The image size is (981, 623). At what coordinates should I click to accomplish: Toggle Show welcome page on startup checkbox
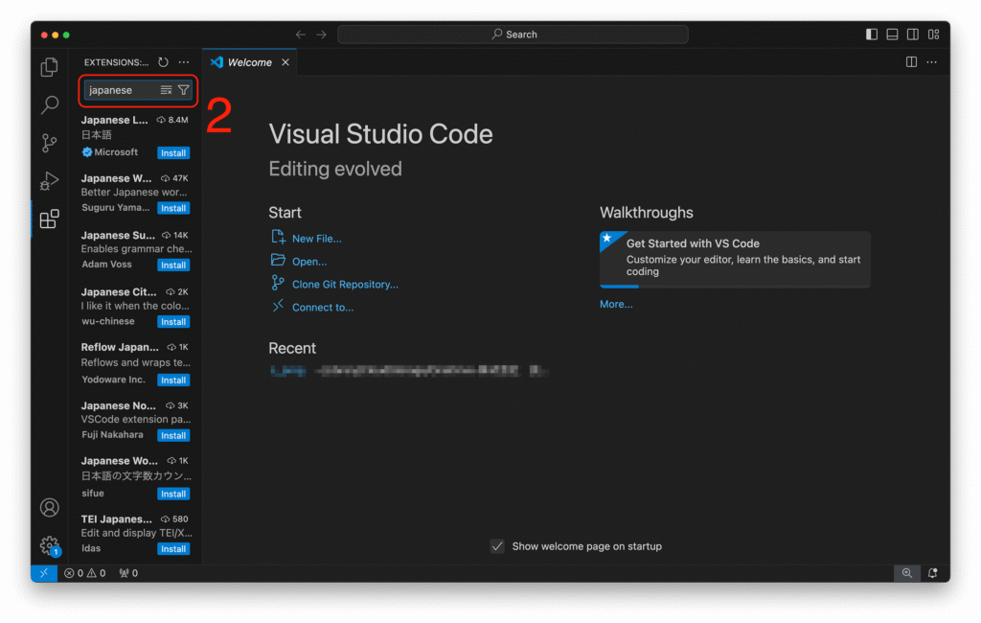(497, 546)
